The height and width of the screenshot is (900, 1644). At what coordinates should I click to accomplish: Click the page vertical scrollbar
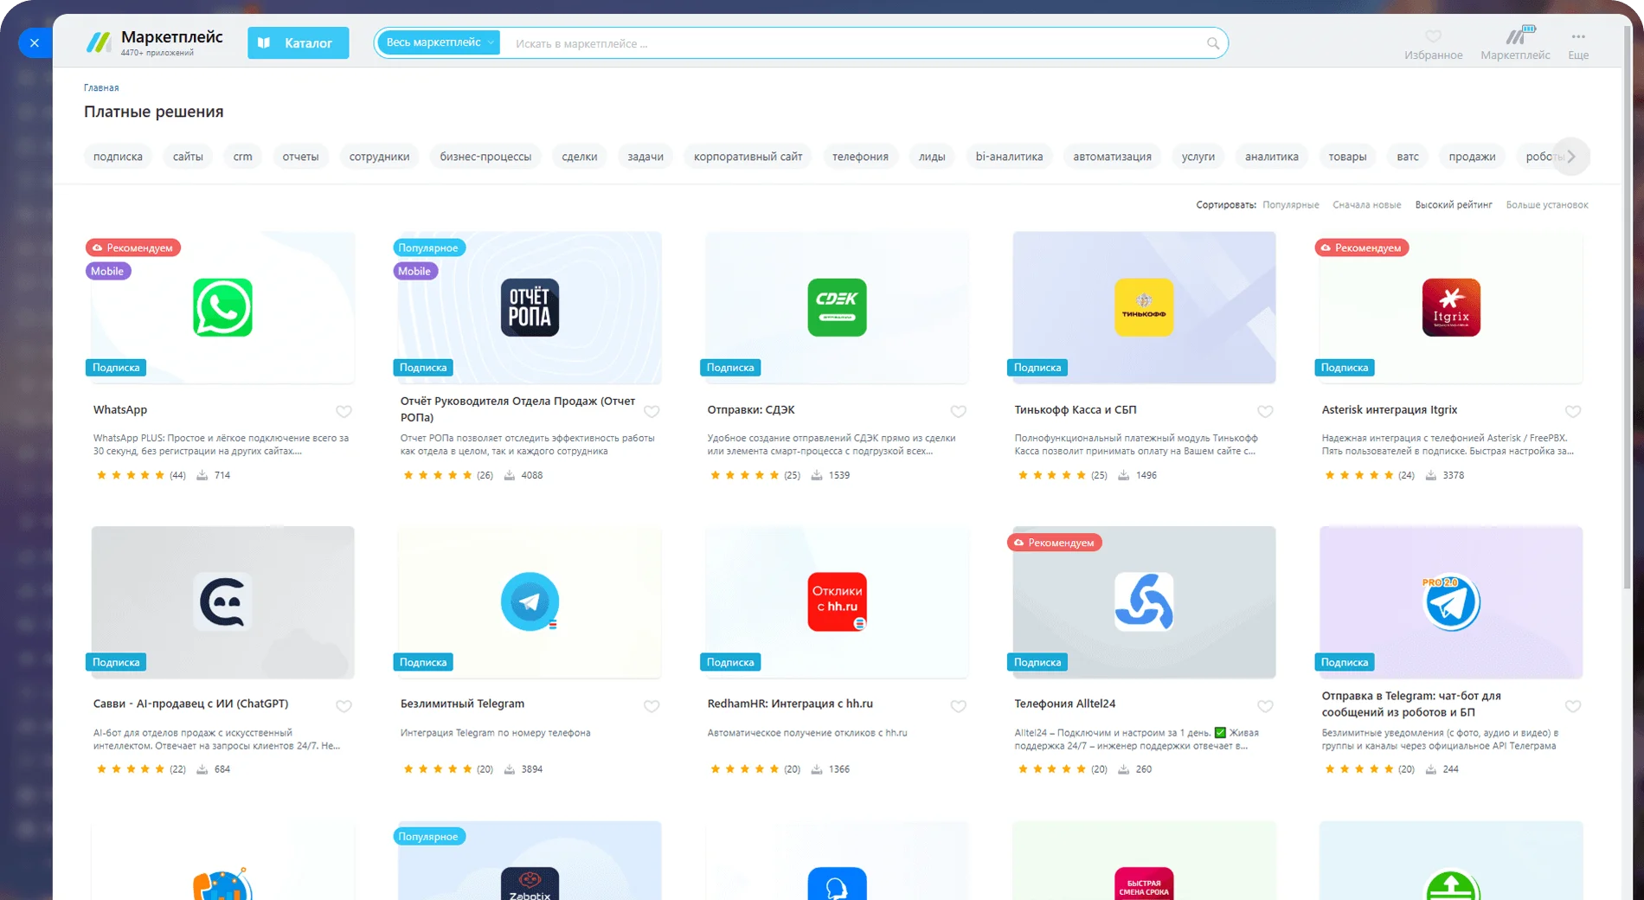[x=1627, y=346]
